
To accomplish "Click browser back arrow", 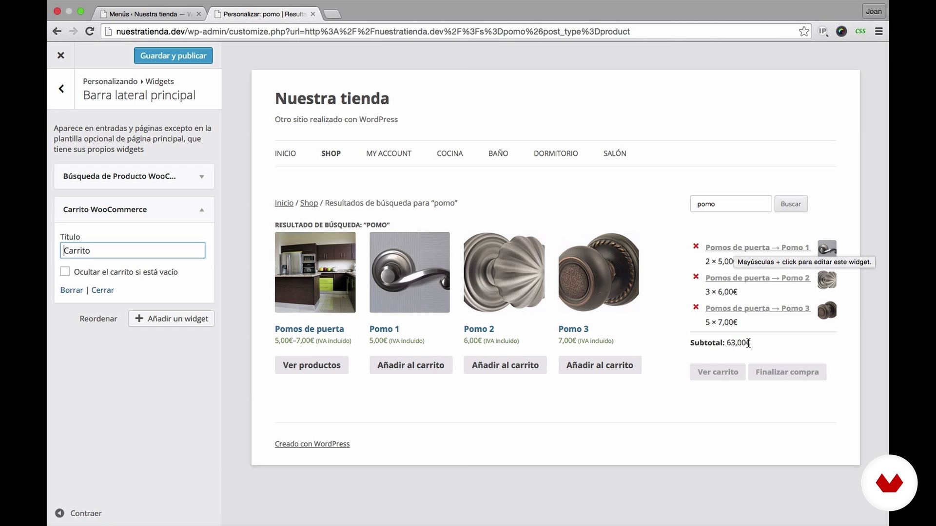I will [57, 31].
